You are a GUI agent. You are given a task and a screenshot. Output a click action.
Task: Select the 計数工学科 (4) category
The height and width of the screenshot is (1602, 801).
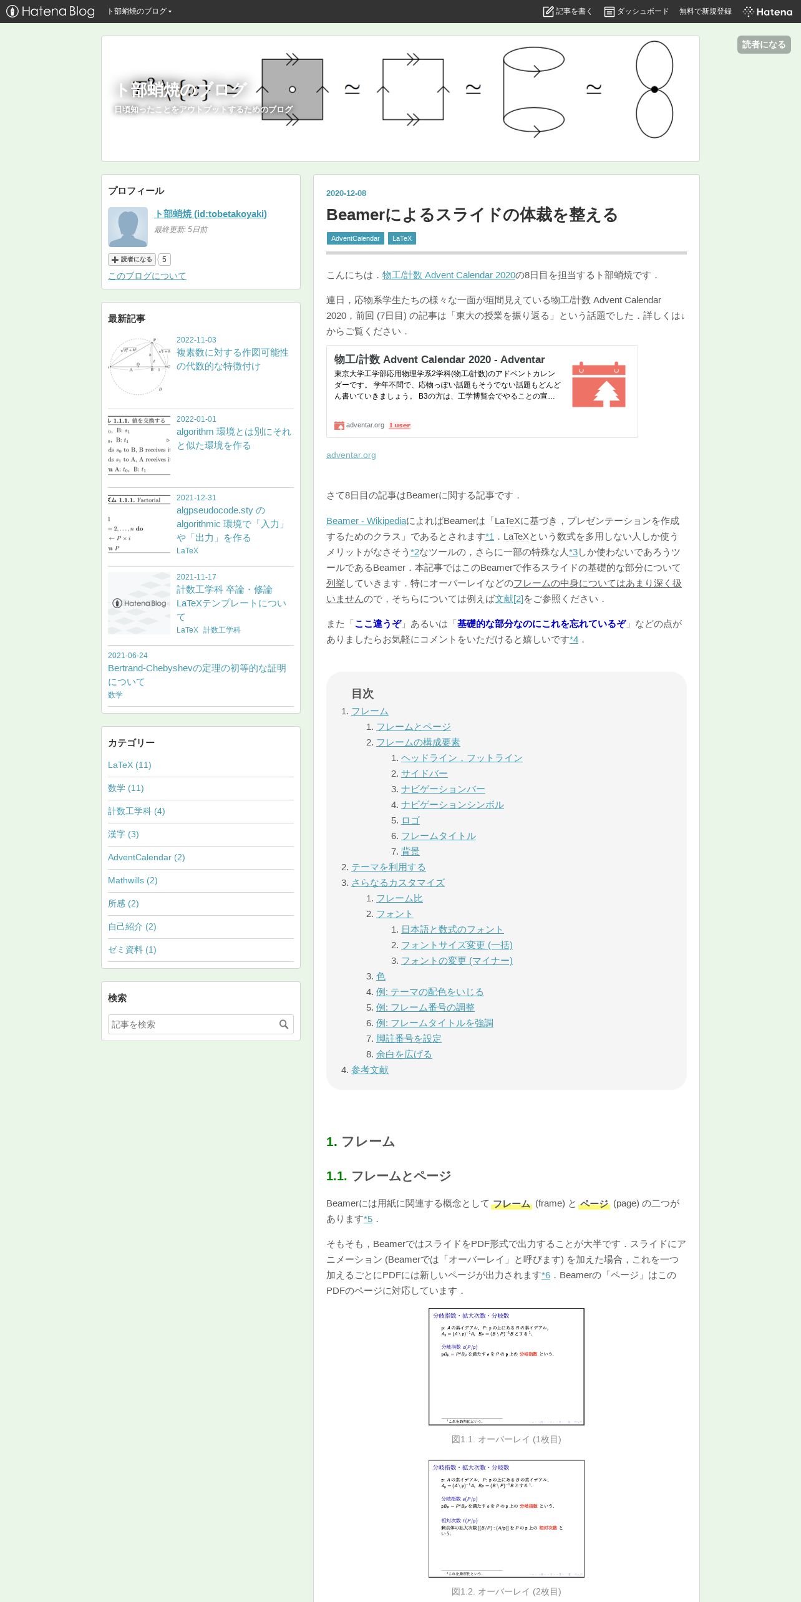pos(137,811)
